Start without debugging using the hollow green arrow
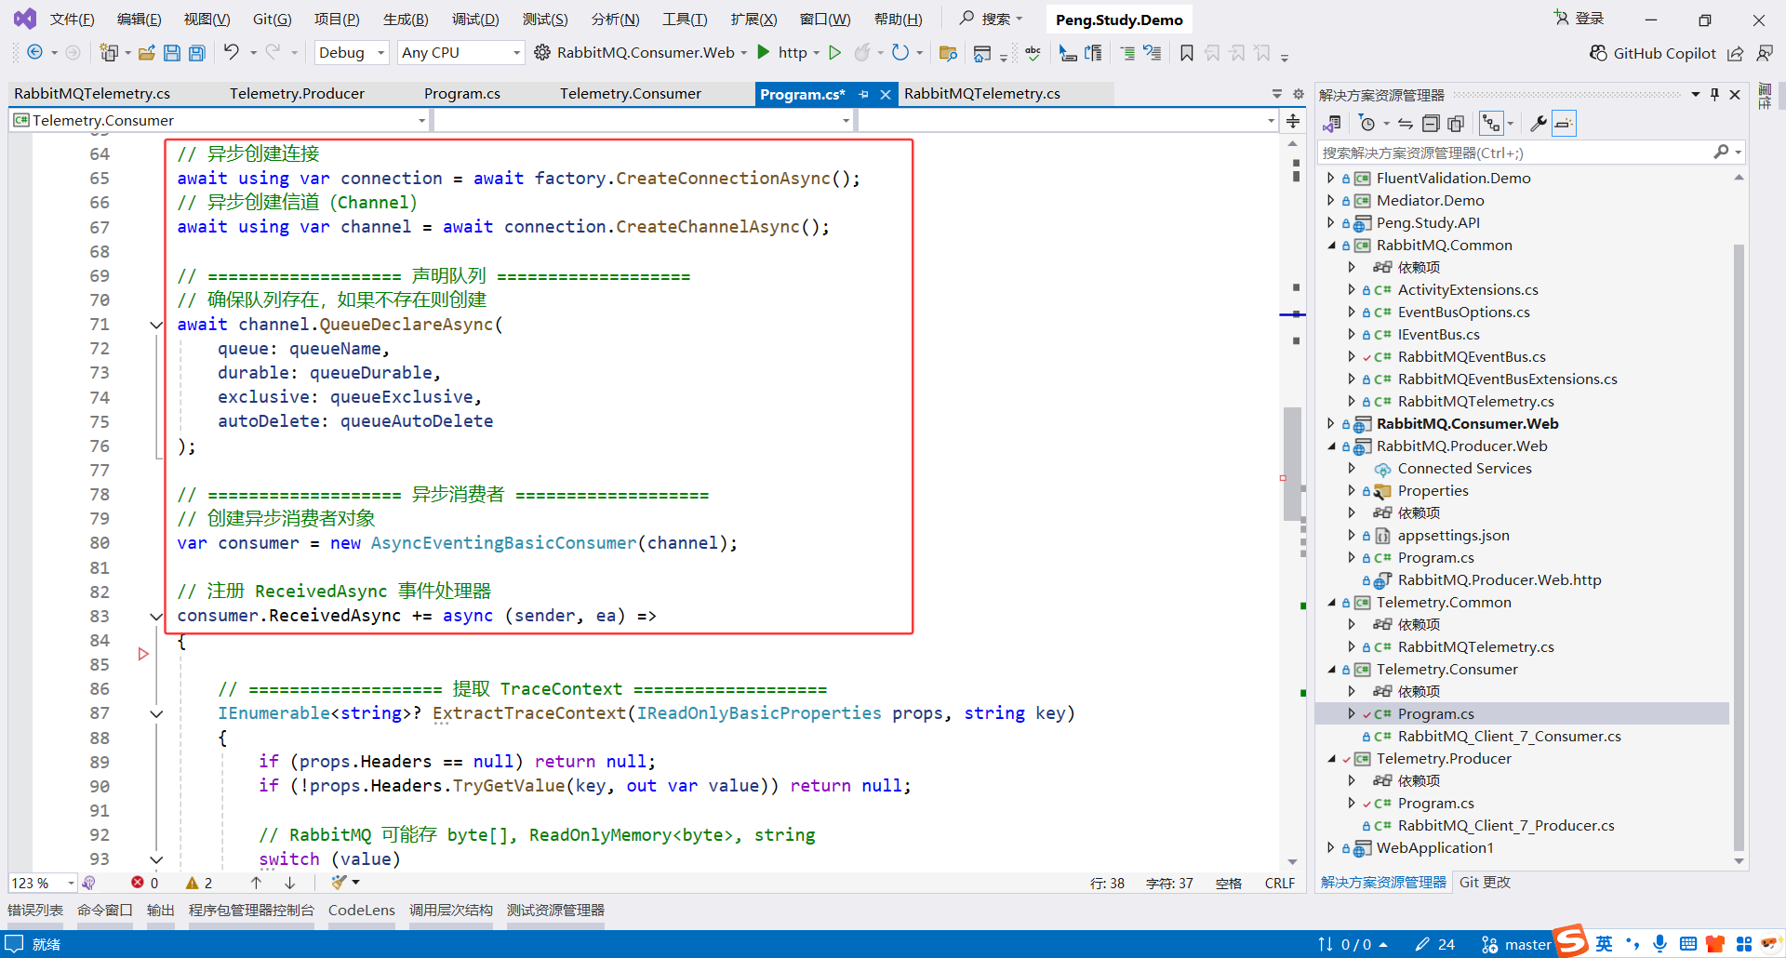The width and height of the screenshot is (1786, 958). 835,53
